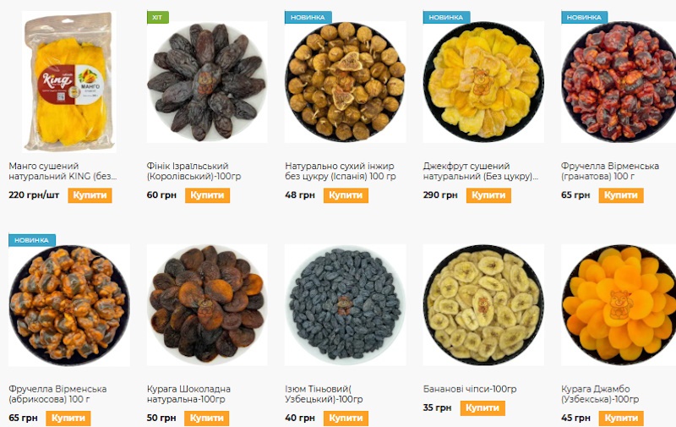Open the Курага Шоколадна натуральна title link

coord(188,394)
